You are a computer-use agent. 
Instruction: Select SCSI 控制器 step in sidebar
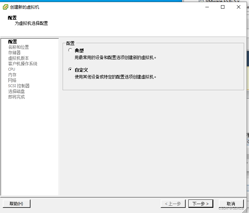(x=19, y=86)
